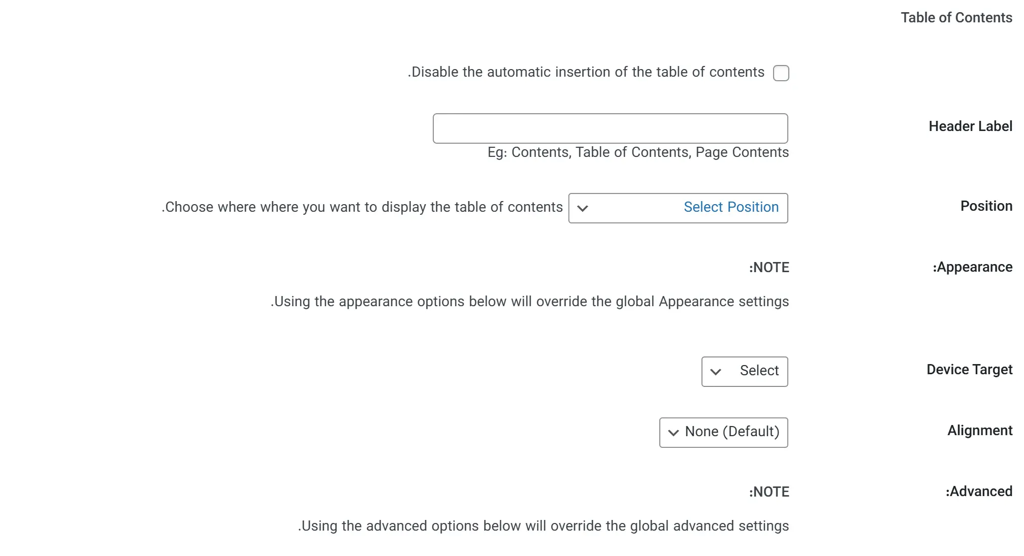Focus the Header Label text field
Viewport: 1024px width, 556px height.
pos(610,128)
